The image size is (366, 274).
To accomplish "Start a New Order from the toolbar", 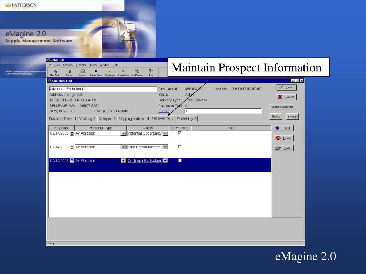I will tap(55, 73).
